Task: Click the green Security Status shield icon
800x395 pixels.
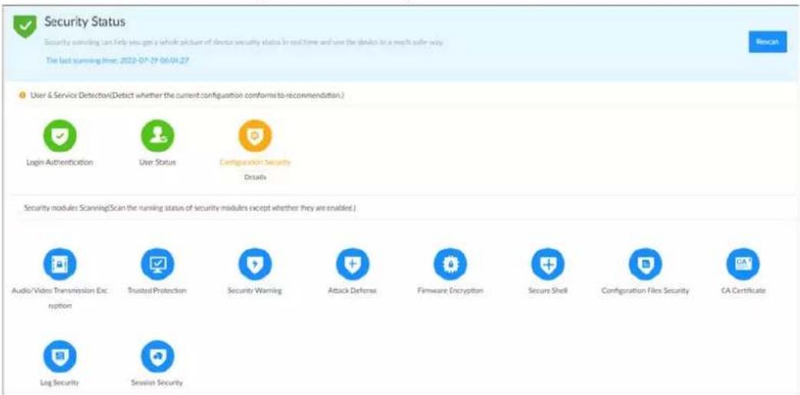Action: [x=25, y=27]
